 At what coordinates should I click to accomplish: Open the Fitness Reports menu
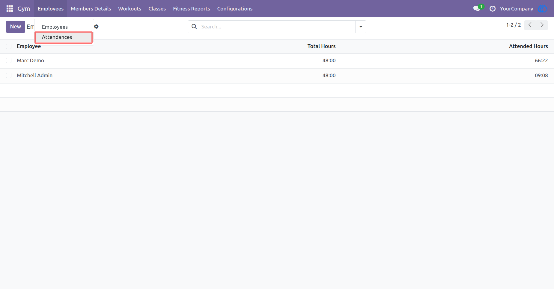point(192,9)
